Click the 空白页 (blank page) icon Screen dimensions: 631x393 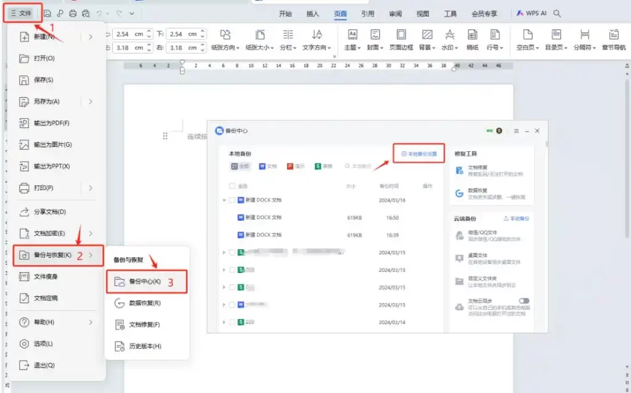click(527, 35)
